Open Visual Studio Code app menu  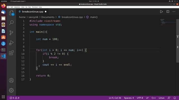point(18,1)
